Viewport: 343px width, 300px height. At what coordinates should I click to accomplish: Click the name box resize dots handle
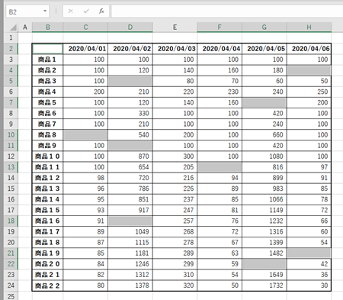pyautogui.click(x=56, y=11)
